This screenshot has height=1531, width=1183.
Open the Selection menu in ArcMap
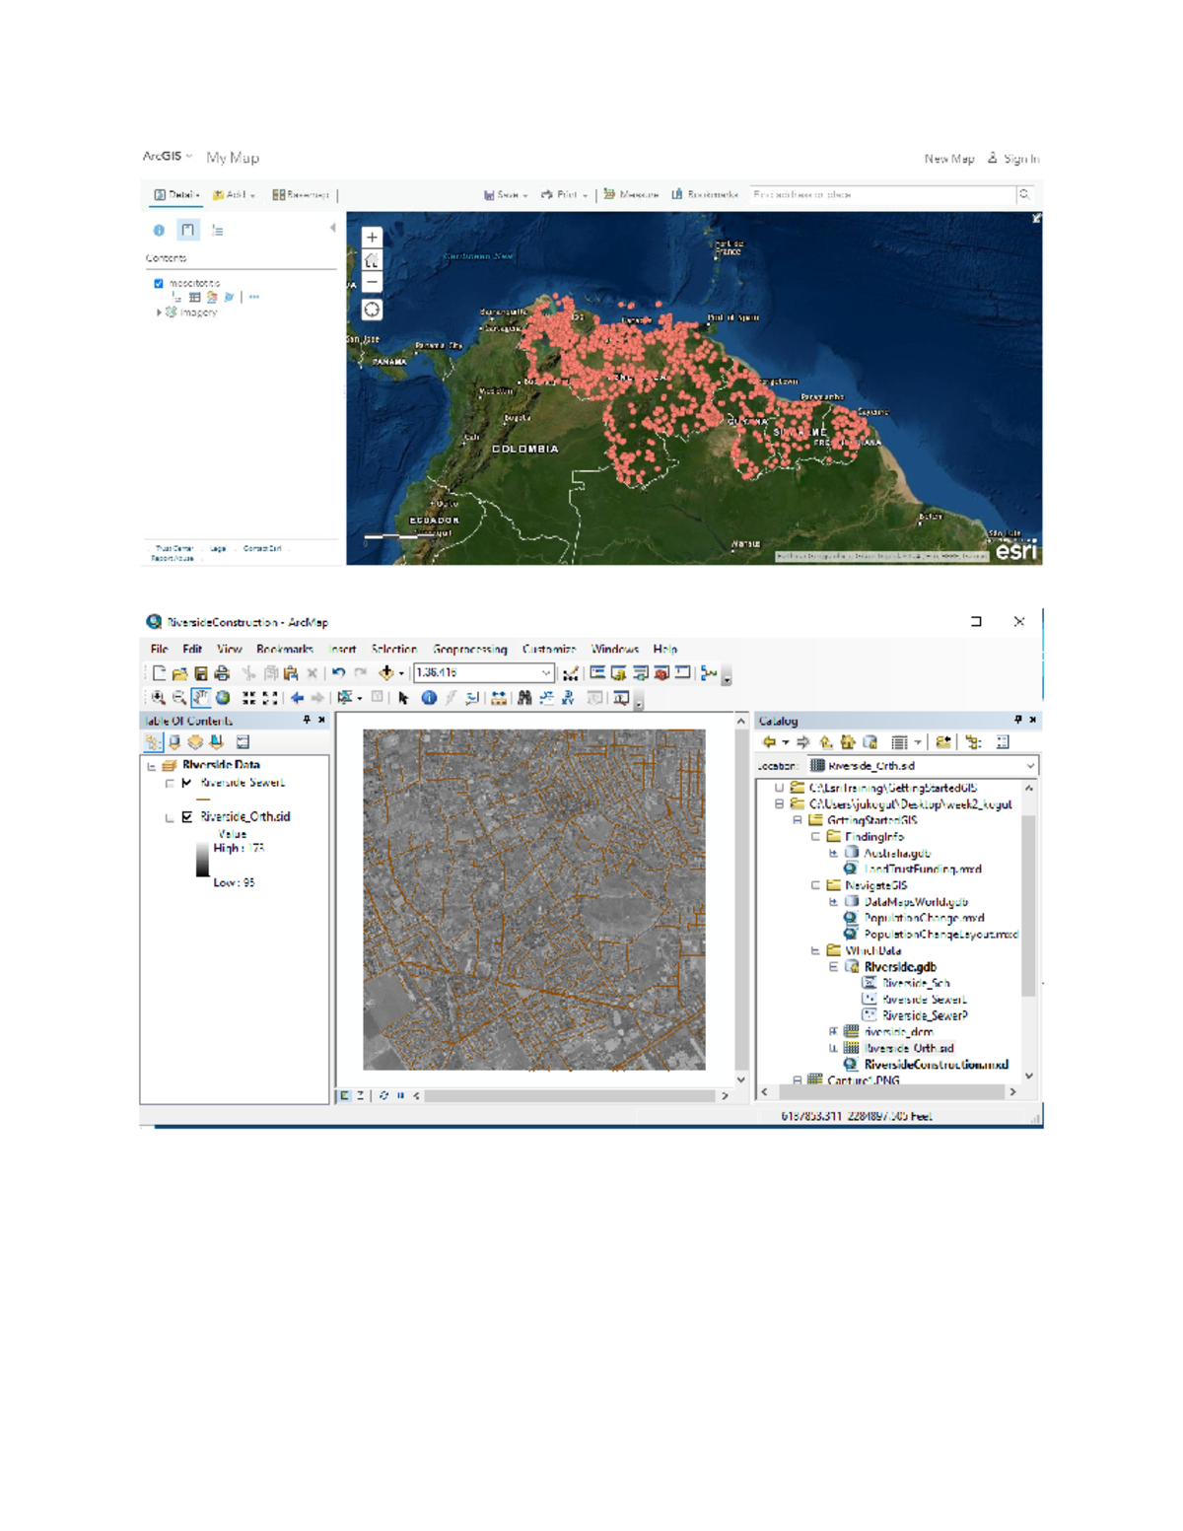(395, 650)
